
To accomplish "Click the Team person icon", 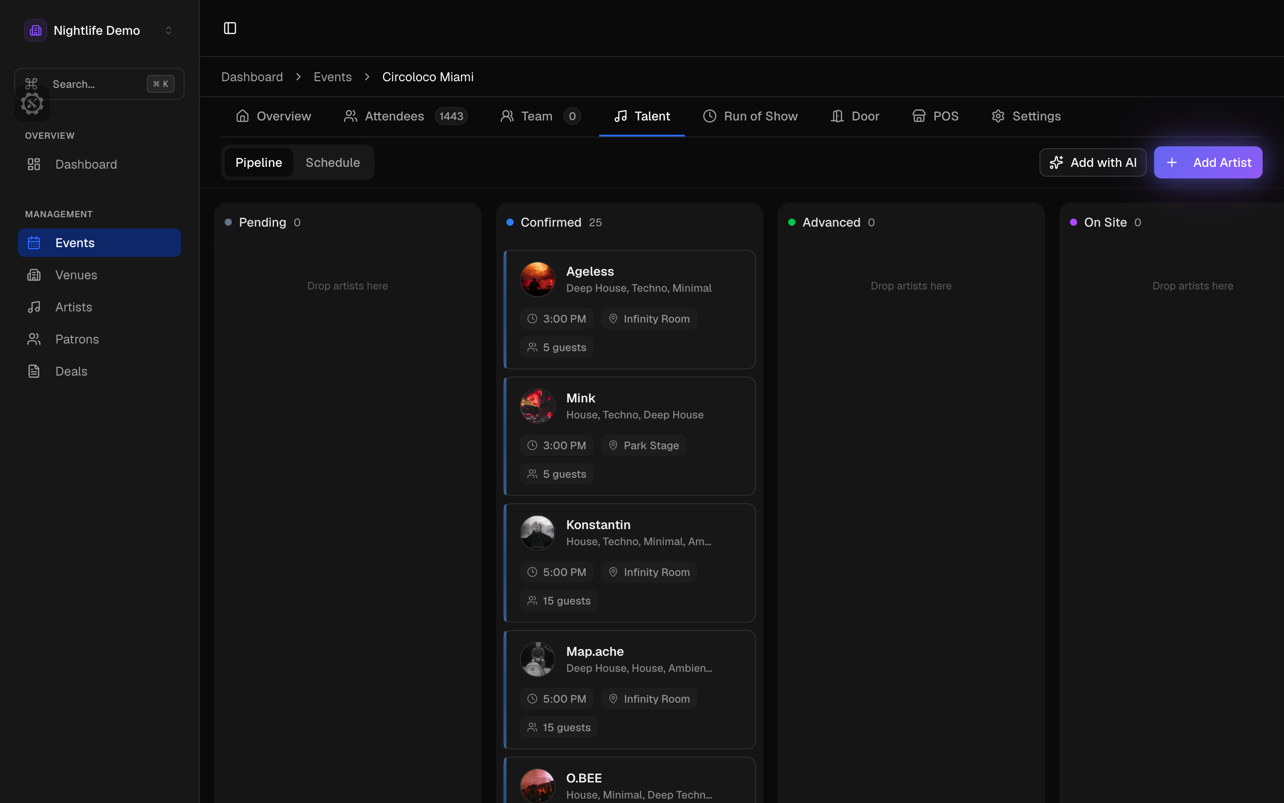I will (507, 116).
